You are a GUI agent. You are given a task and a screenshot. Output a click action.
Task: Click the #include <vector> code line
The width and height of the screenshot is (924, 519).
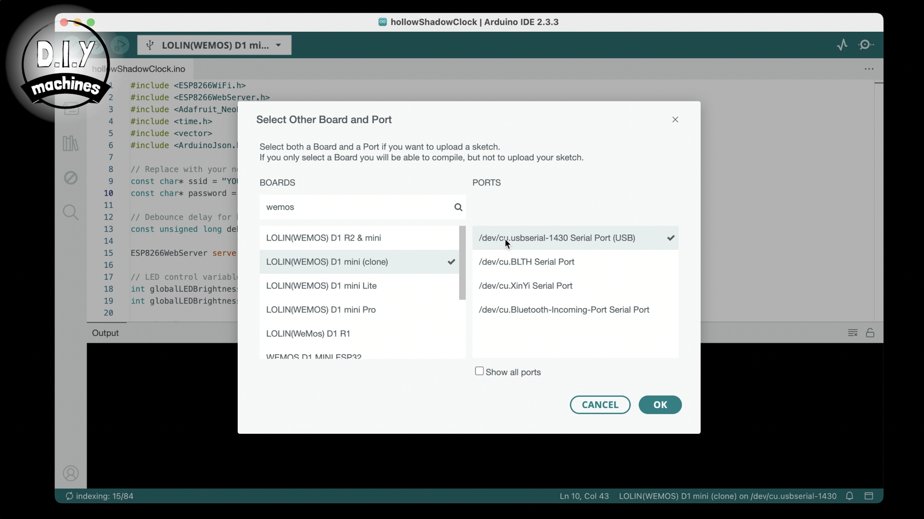(x=171, y=133)
